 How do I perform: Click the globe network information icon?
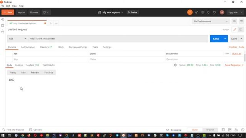(175, 65)
